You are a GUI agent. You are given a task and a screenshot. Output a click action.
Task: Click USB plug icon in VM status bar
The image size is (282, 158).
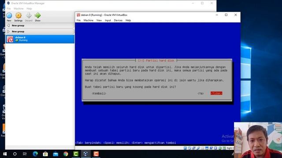(198, 148)
